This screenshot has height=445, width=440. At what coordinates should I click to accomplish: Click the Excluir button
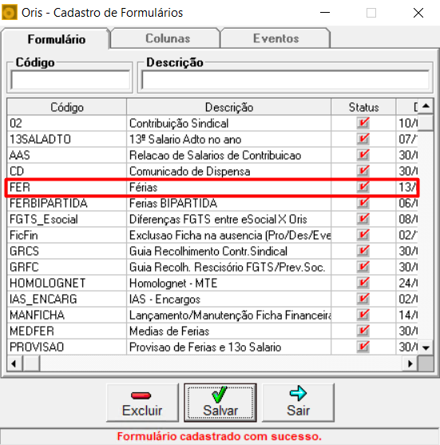[142, 403]
